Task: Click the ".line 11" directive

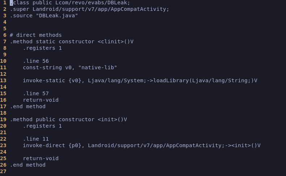Action: tap(35, 139)
